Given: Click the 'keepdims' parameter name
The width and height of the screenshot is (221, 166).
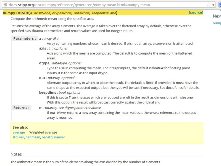Looking at the screenshot, I should pyautogui.click(x=48, y=93).
